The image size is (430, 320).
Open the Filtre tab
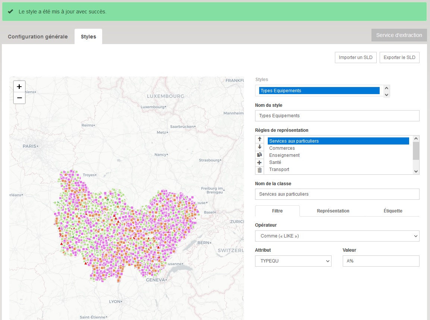tap(277, 211)
